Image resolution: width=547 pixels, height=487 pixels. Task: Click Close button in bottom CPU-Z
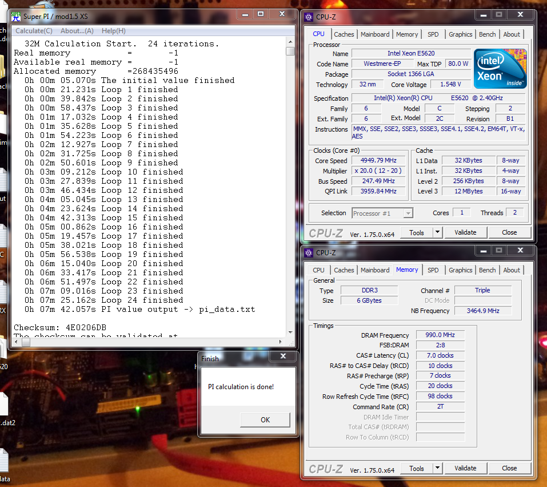(x=509, y=468)
